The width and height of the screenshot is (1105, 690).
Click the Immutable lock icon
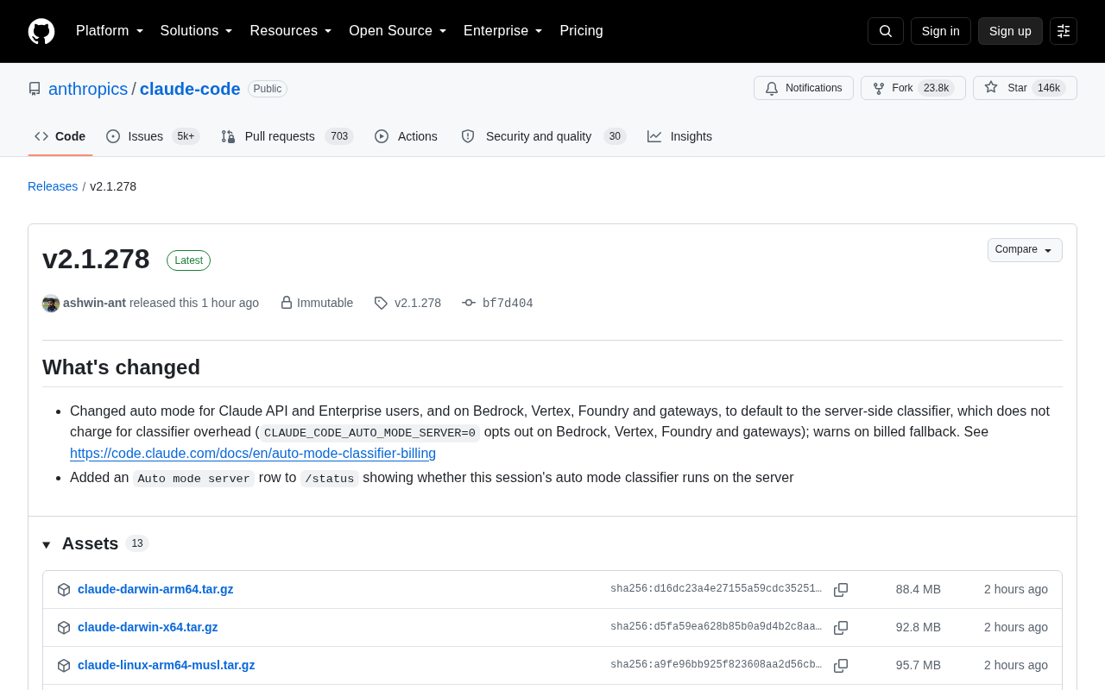point(287,303)
